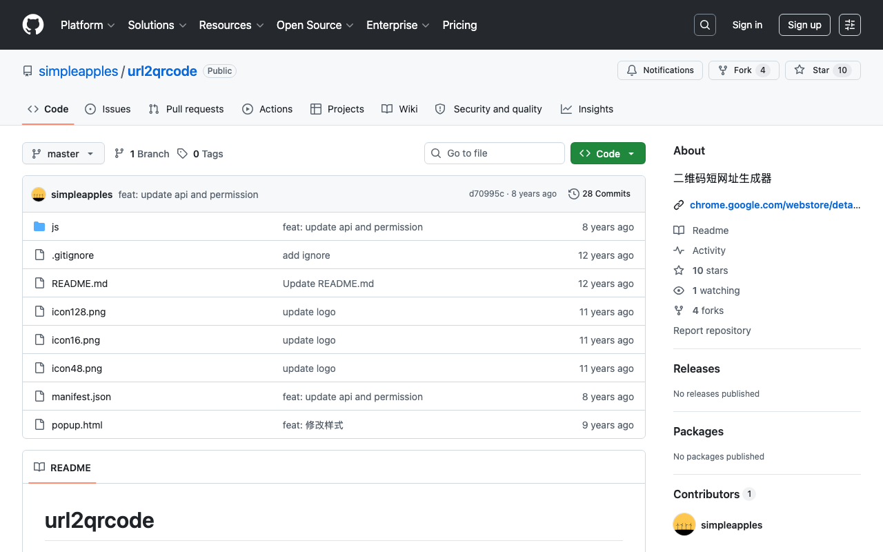Open the icon16.png file
Image resolution: width=883 pixels, height=552 pixels.
coord(76,340)
